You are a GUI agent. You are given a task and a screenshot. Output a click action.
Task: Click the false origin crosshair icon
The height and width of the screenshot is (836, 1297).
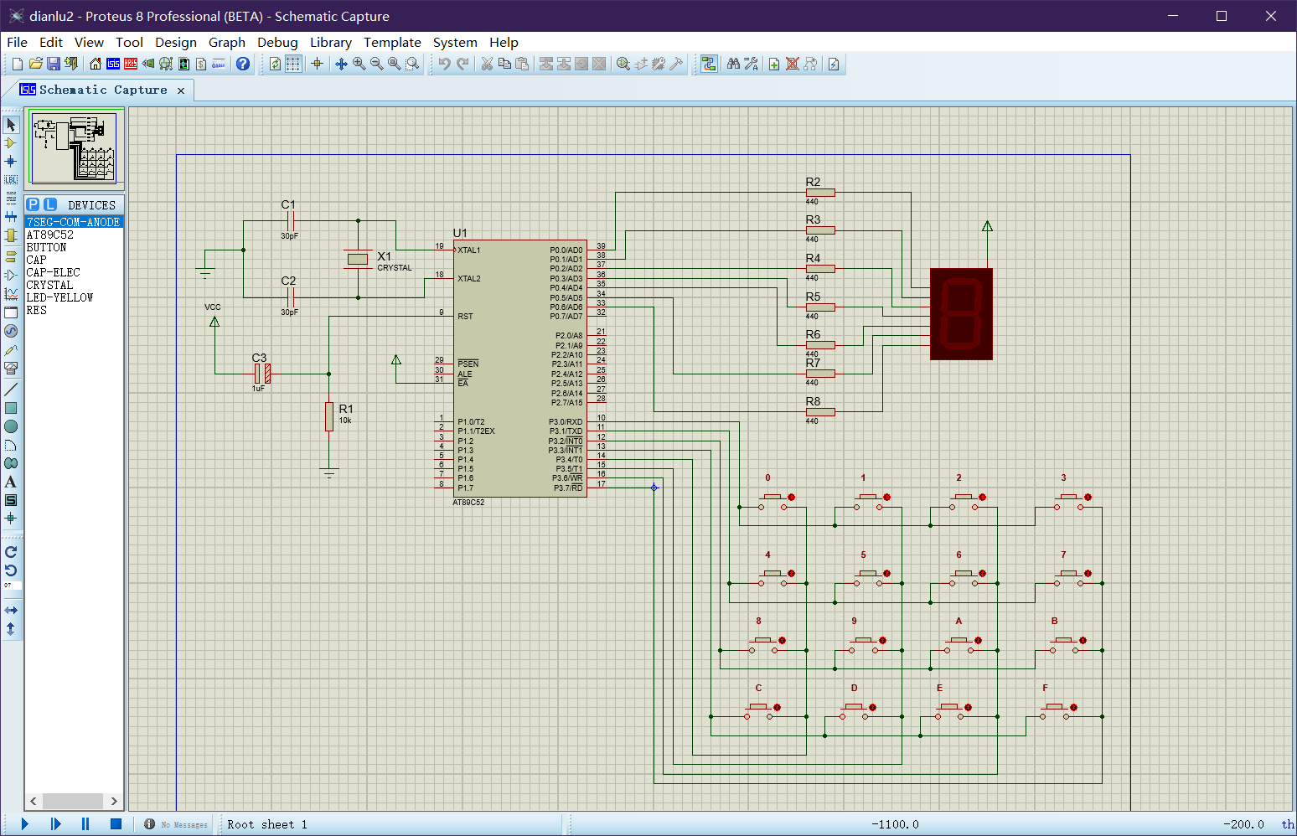pos(317,64)
